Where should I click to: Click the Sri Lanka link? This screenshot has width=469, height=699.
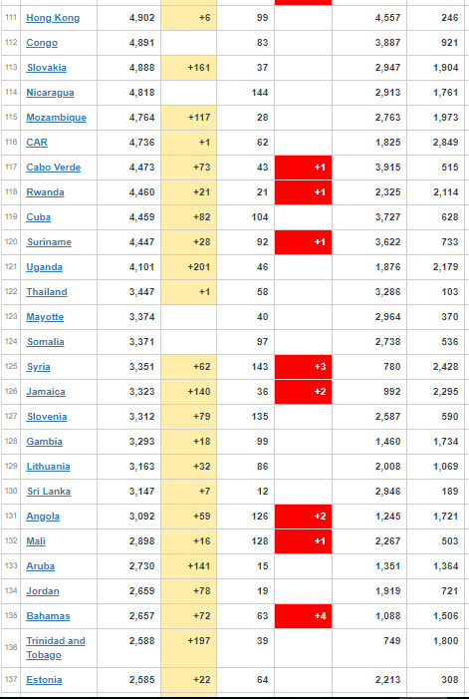[49, 492]
